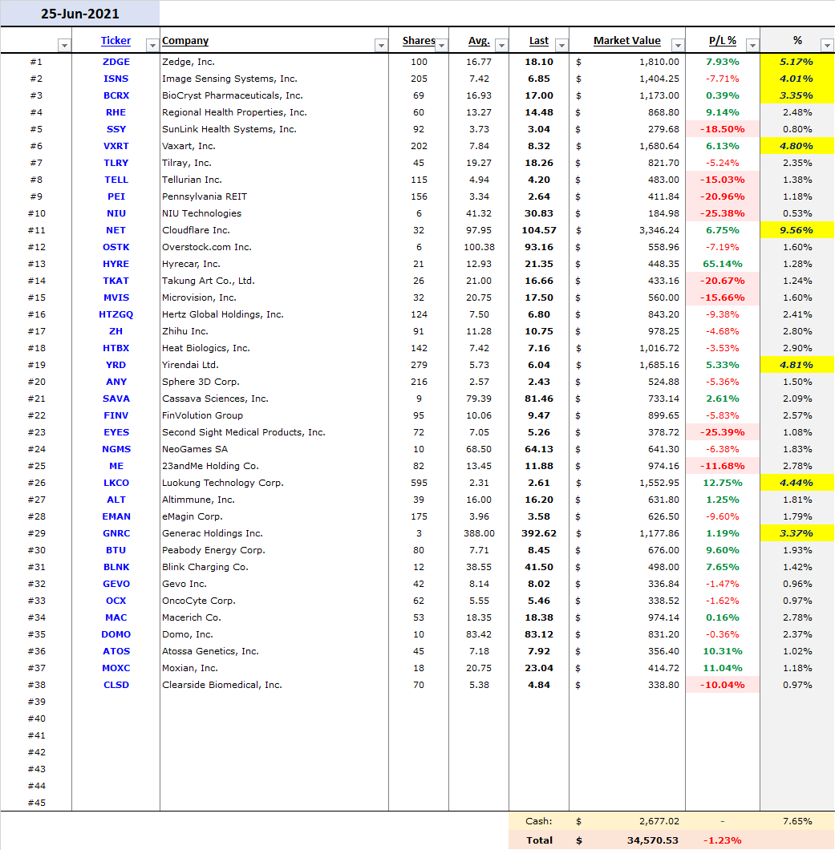Viewport: 835px width, 850px height.
Task: Select the company cell Atossa Genetics, Inc.
Action: [x=274, y=652]
